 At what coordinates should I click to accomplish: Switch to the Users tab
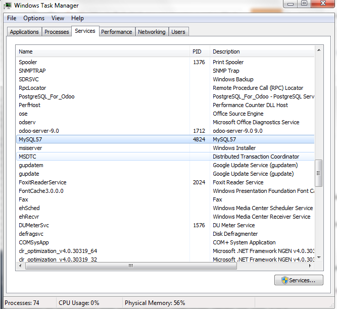click(178, 32)
